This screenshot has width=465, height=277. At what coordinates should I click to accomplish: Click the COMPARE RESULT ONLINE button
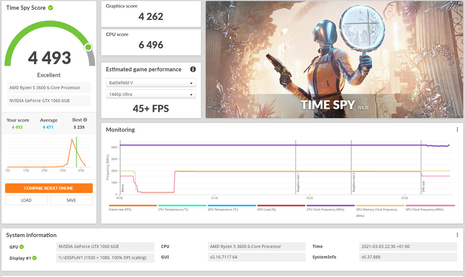click(x=49, y=188)
